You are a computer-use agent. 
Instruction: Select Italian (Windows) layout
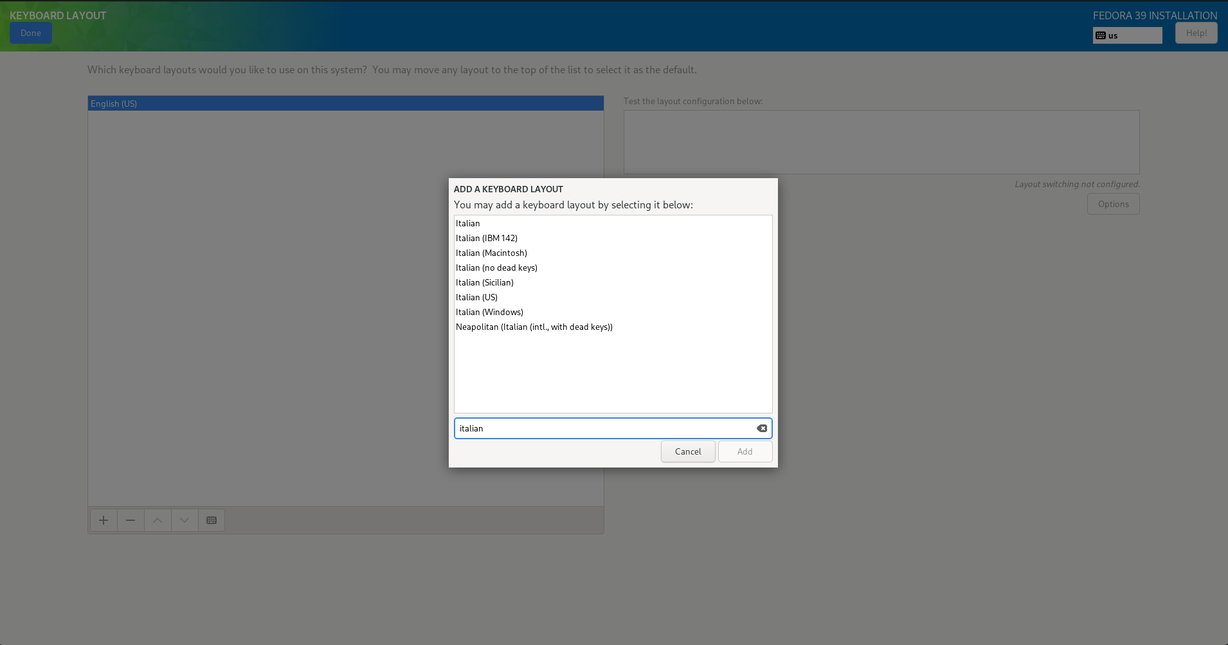click(489, 312)
